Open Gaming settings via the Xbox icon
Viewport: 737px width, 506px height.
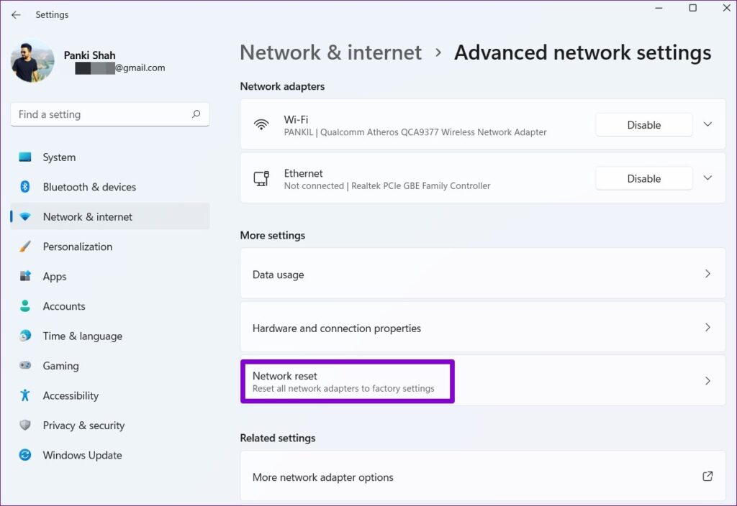(25, 366)
